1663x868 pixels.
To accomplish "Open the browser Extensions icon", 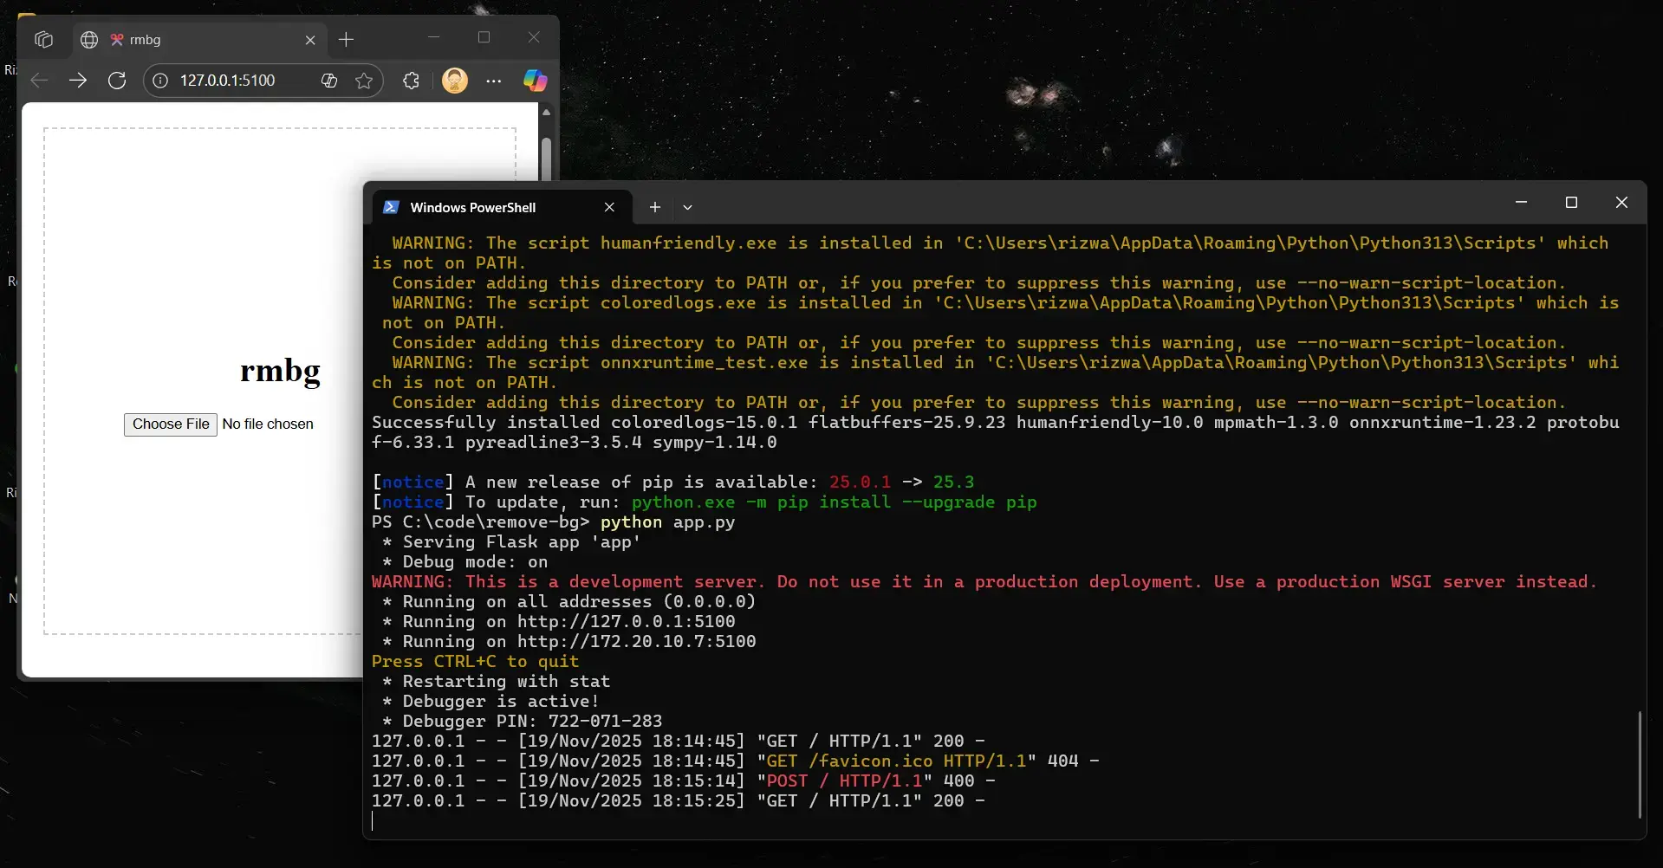I will click(410, 80).
